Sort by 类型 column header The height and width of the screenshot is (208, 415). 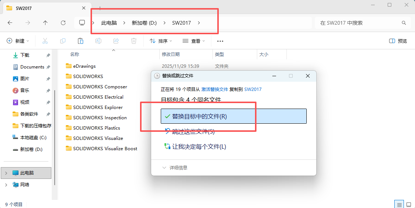coord(220,54)
